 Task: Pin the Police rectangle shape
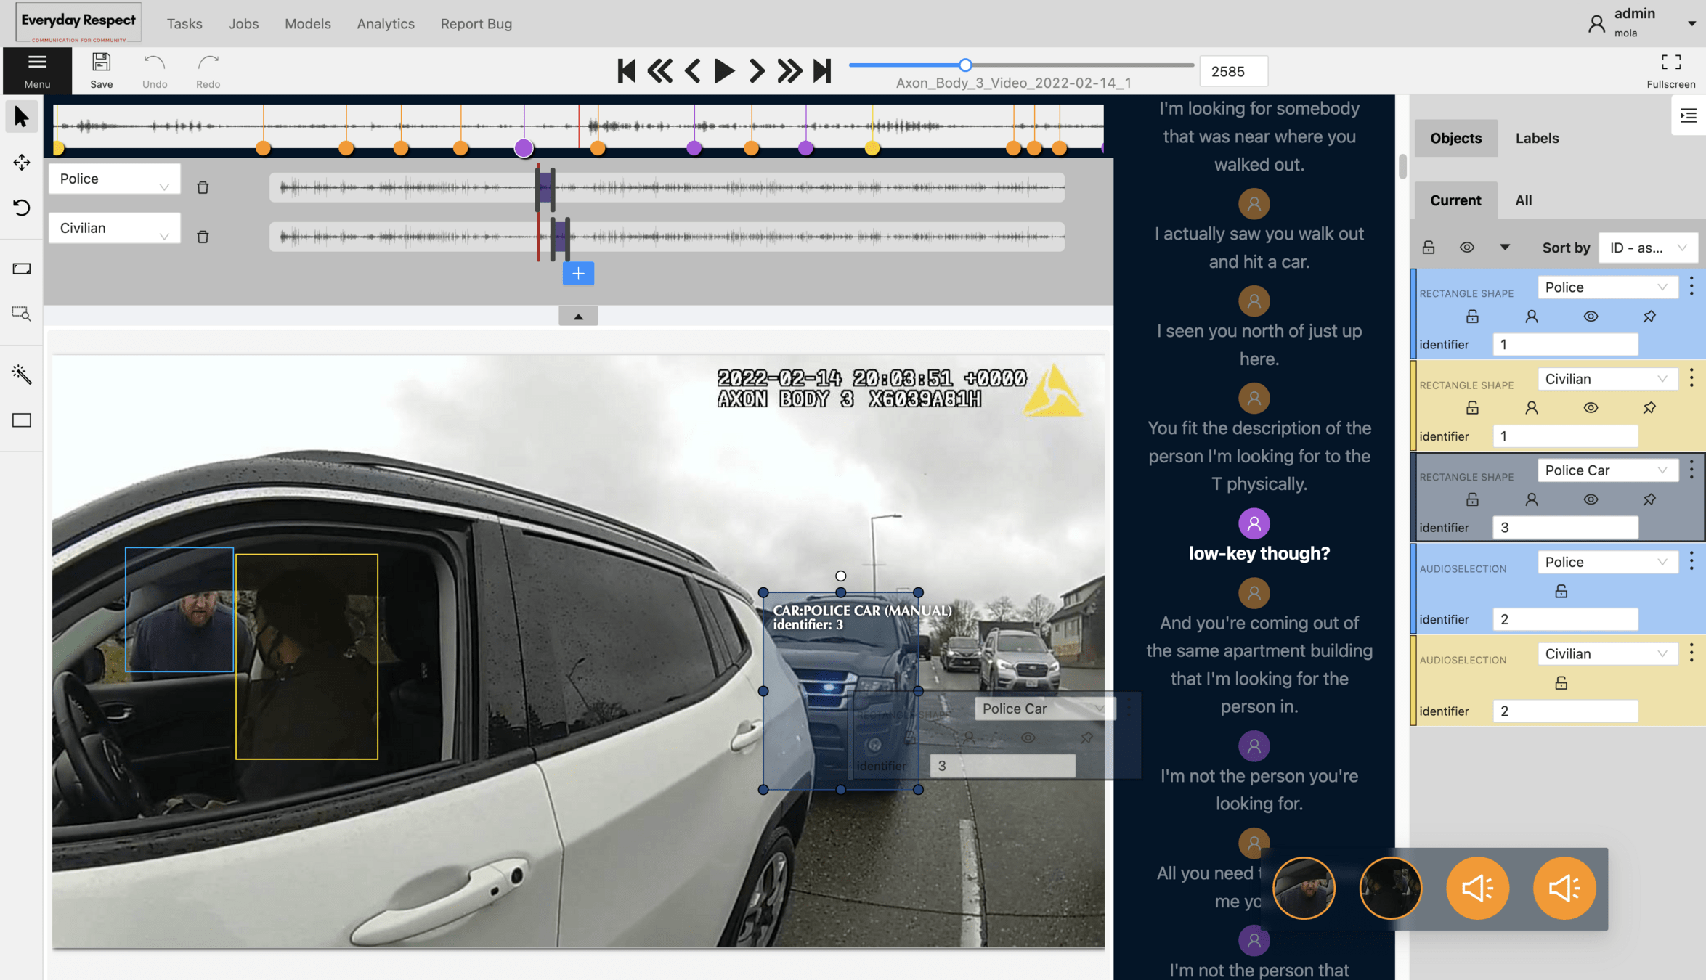pyautogui.click(x=1649, y=317)
